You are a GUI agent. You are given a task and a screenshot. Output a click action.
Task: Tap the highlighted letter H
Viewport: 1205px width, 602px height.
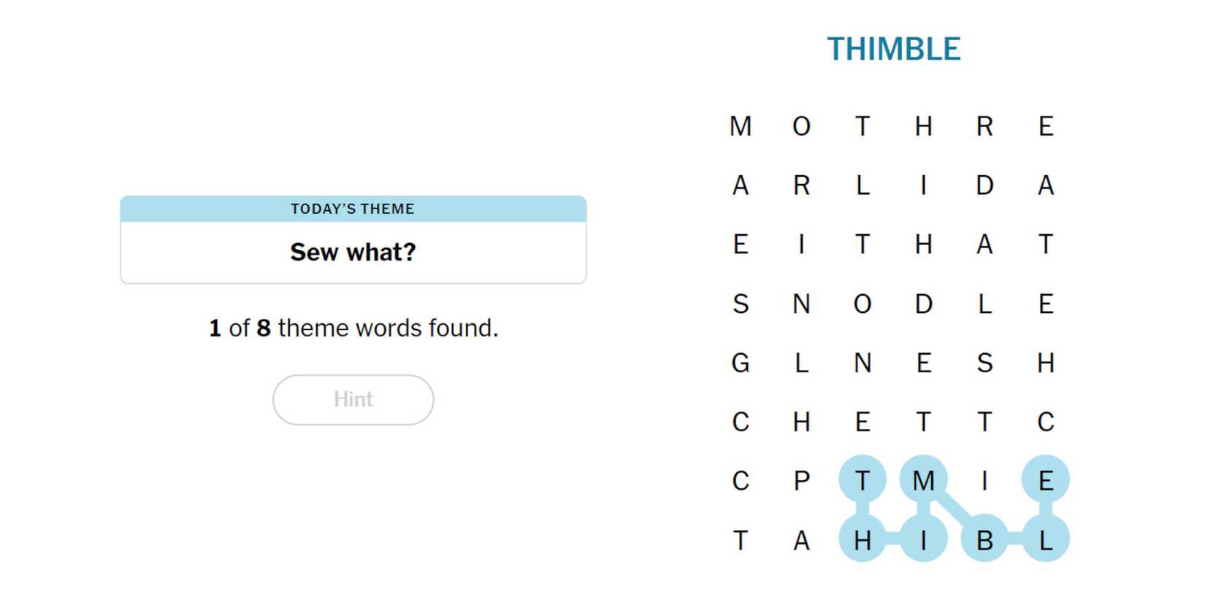click(862, 540)
